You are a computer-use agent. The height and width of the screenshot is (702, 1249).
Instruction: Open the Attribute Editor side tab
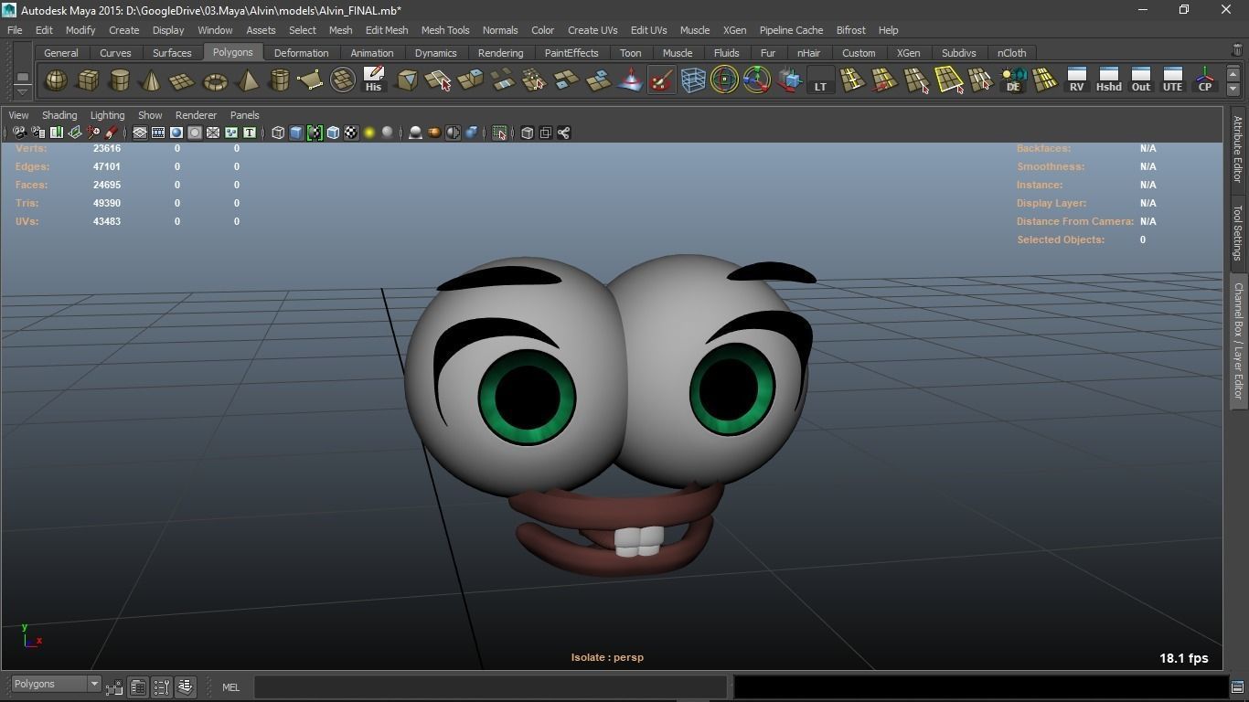pyautogui.click(x=1238, y=149)
